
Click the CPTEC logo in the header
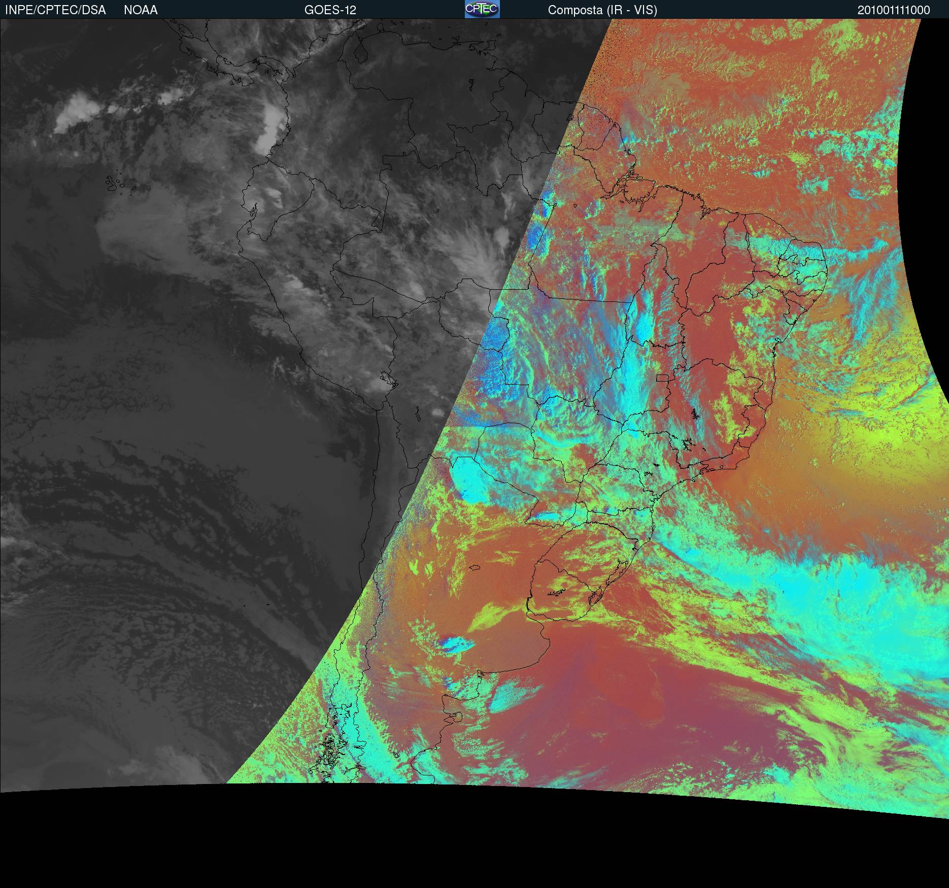point(482,9)
